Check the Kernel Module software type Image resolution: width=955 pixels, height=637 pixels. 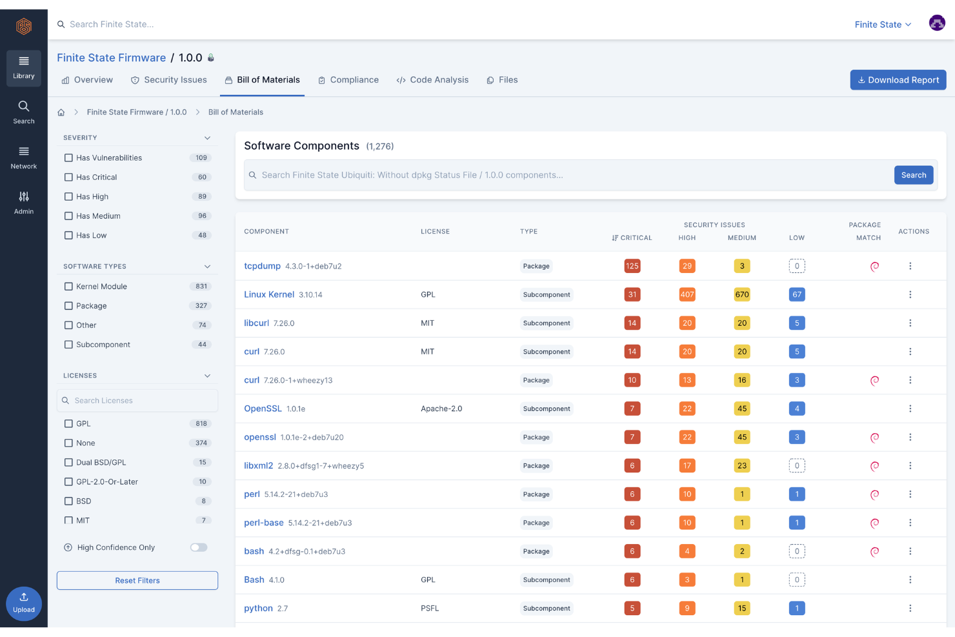tap(68, 286)
